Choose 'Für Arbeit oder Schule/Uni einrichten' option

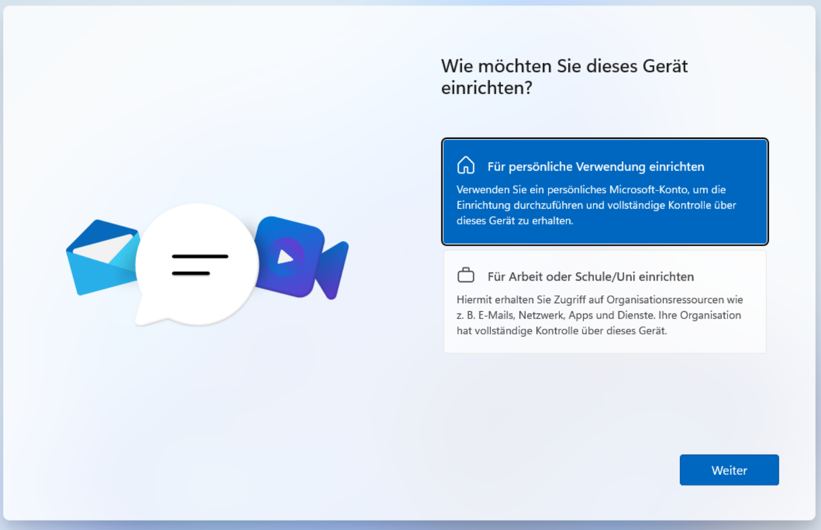[605, 302]
